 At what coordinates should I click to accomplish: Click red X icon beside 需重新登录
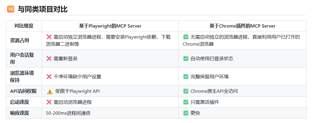pos(49,58)
